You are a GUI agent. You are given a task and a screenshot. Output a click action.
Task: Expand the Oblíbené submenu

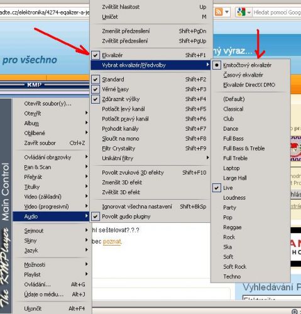click(51, 133)
